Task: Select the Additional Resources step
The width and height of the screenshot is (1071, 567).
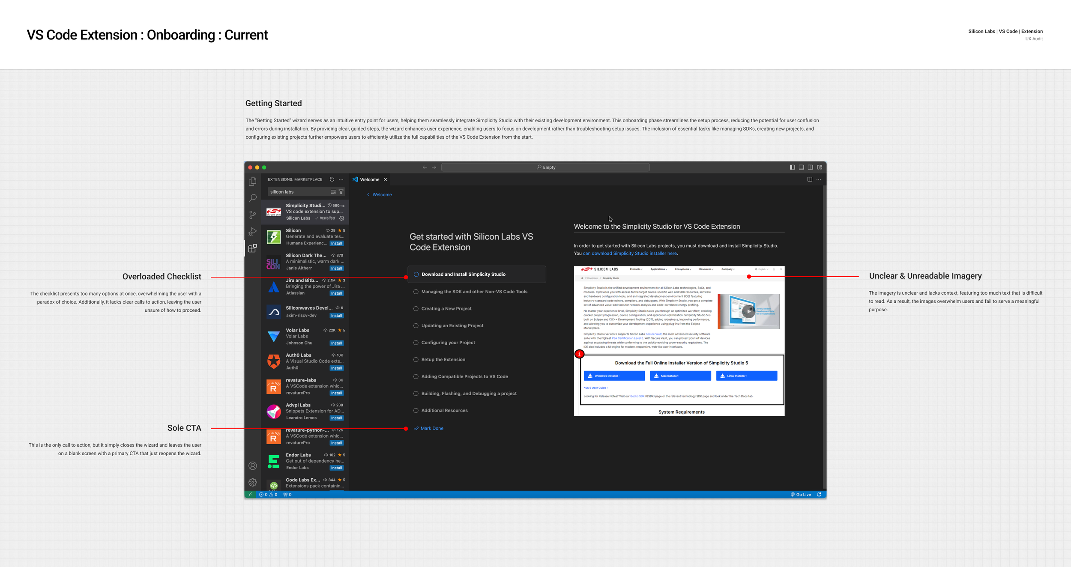Action: pos(444,411)
